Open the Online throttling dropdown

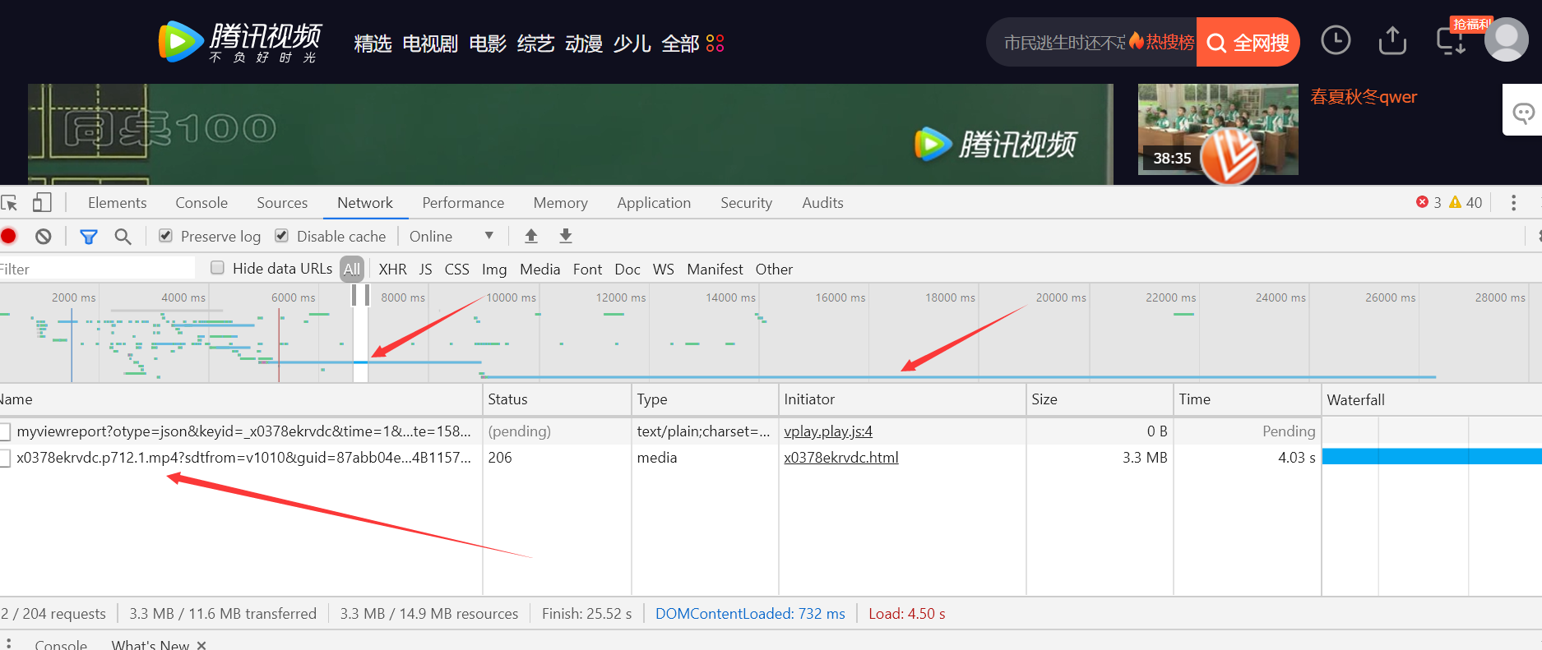pos(451,236)
